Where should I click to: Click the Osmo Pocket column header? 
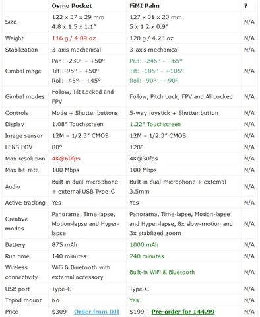72,6
